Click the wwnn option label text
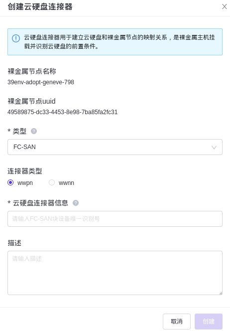 pos(66,183)
